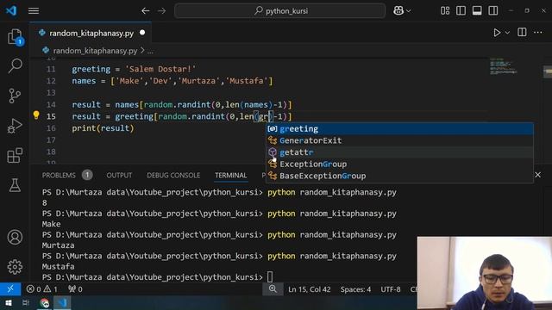Go forward with the right arrow
Image resolution: width=552 pixels, height=310 pixels.
161,11
